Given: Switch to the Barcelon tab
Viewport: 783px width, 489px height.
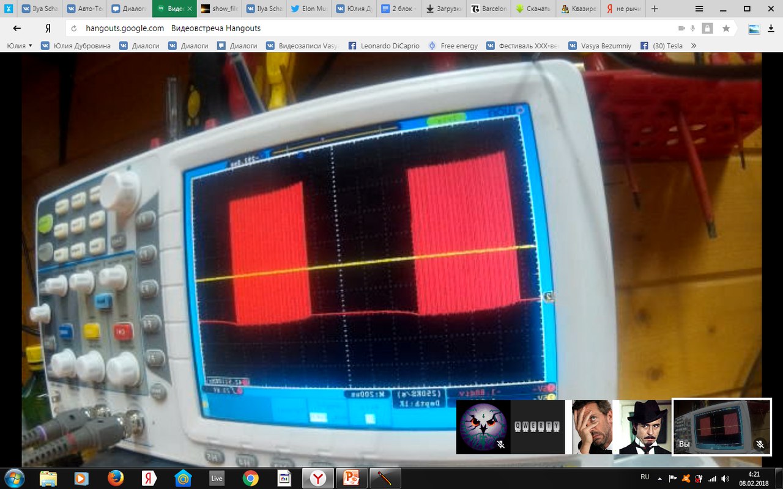Looking at the screenshot, I should pos(489,9).
